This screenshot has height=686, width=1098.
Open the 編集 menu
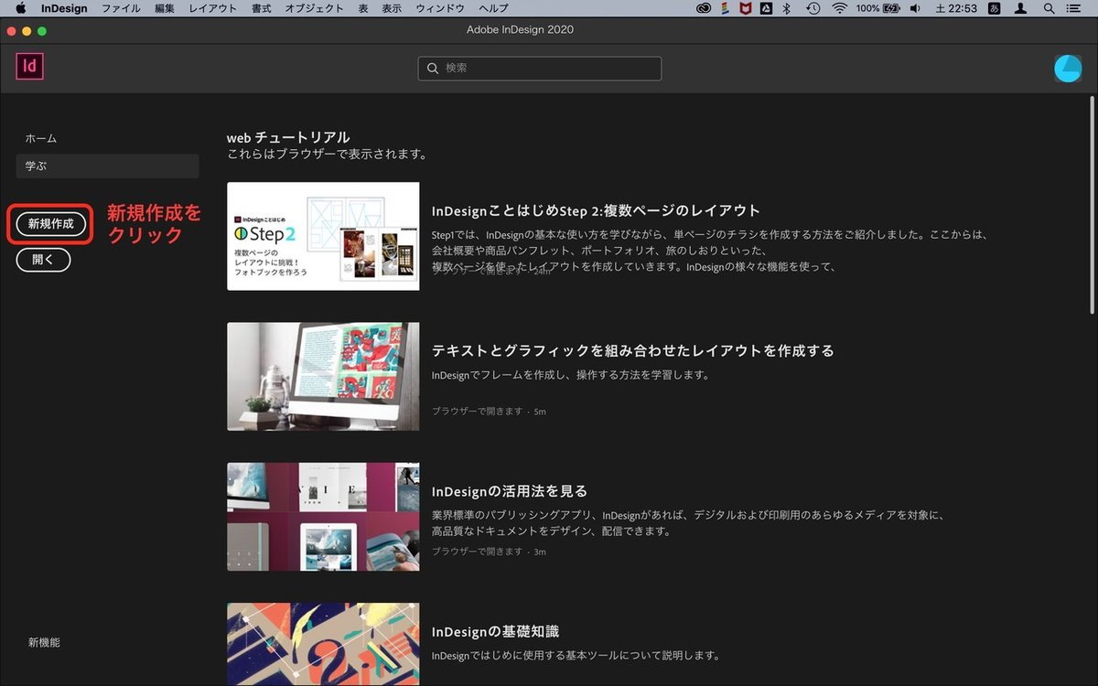click(x=165, y=8)
